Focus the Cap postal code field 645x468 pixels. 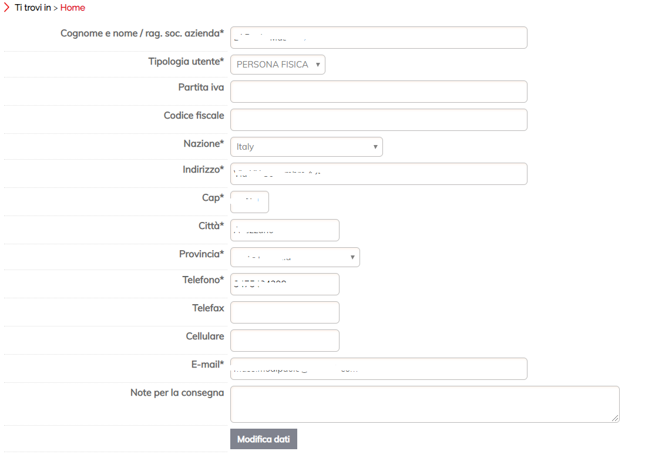[250, 202]
